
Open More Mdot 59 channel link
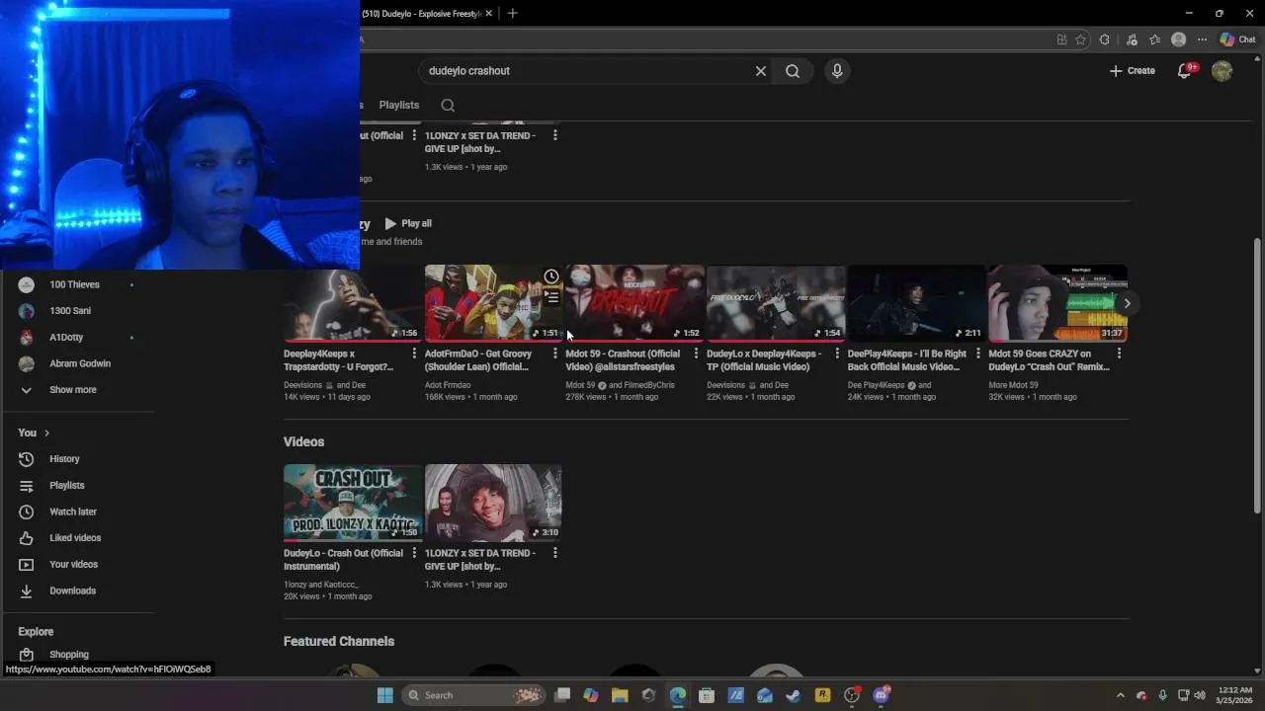click(x=1013, y=385)
